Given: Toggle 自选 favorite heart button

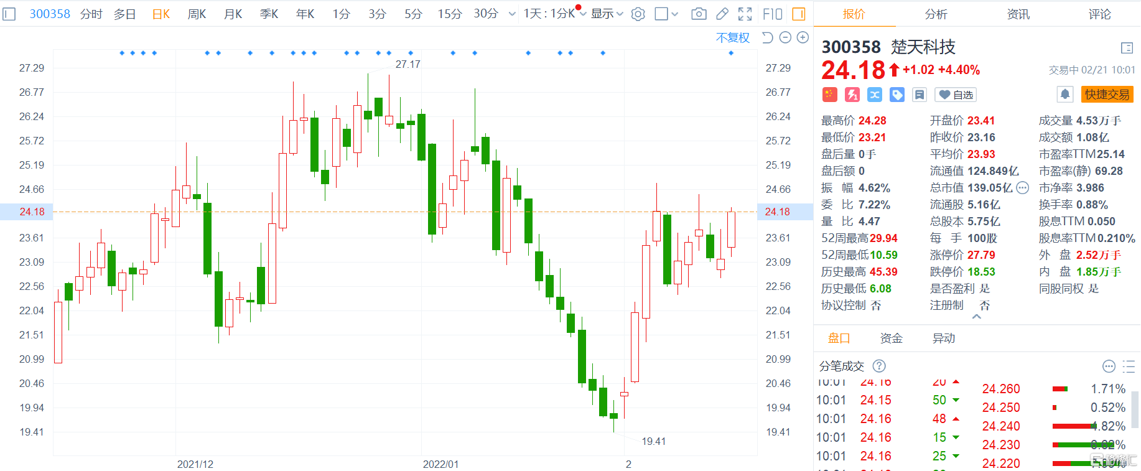Looking at the screenshot, I should pos(956,95).
